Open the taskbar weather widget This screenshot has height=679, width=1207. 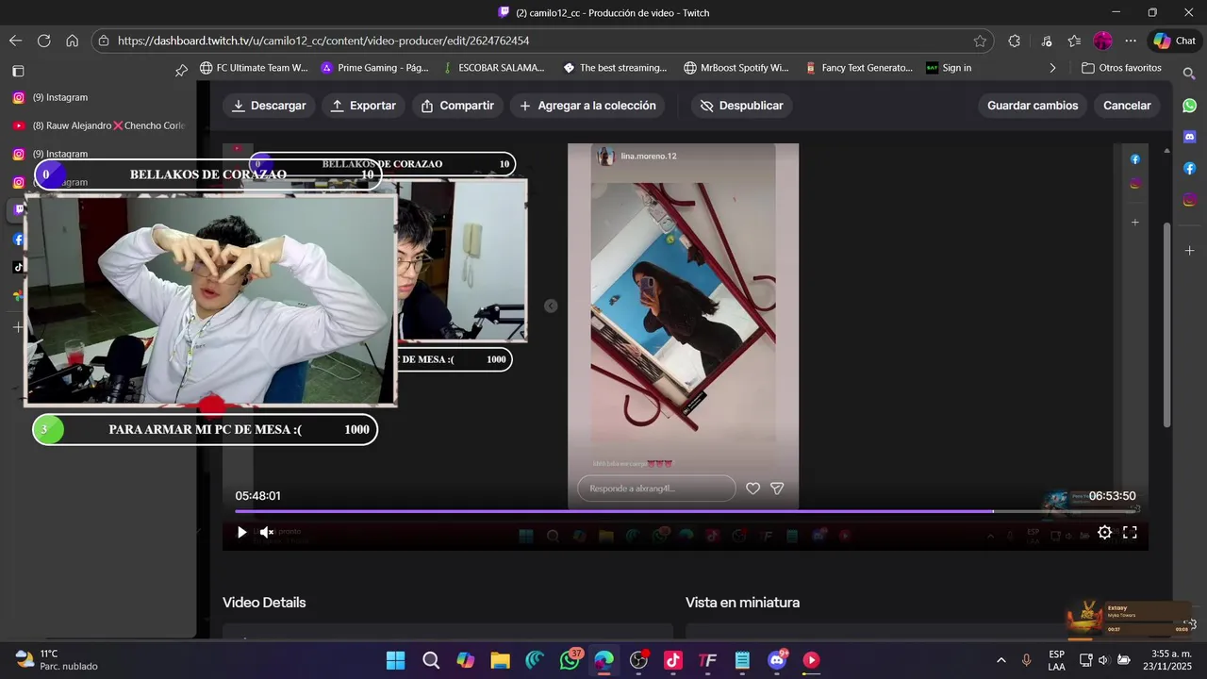[x=57, y=660]
